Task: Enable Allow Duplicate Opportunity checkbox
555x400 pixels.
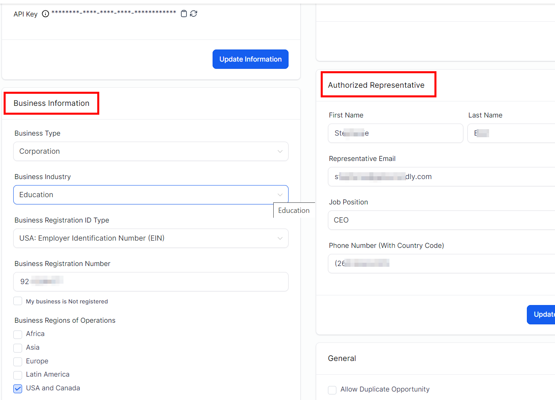Action: [x=332, y=390]
